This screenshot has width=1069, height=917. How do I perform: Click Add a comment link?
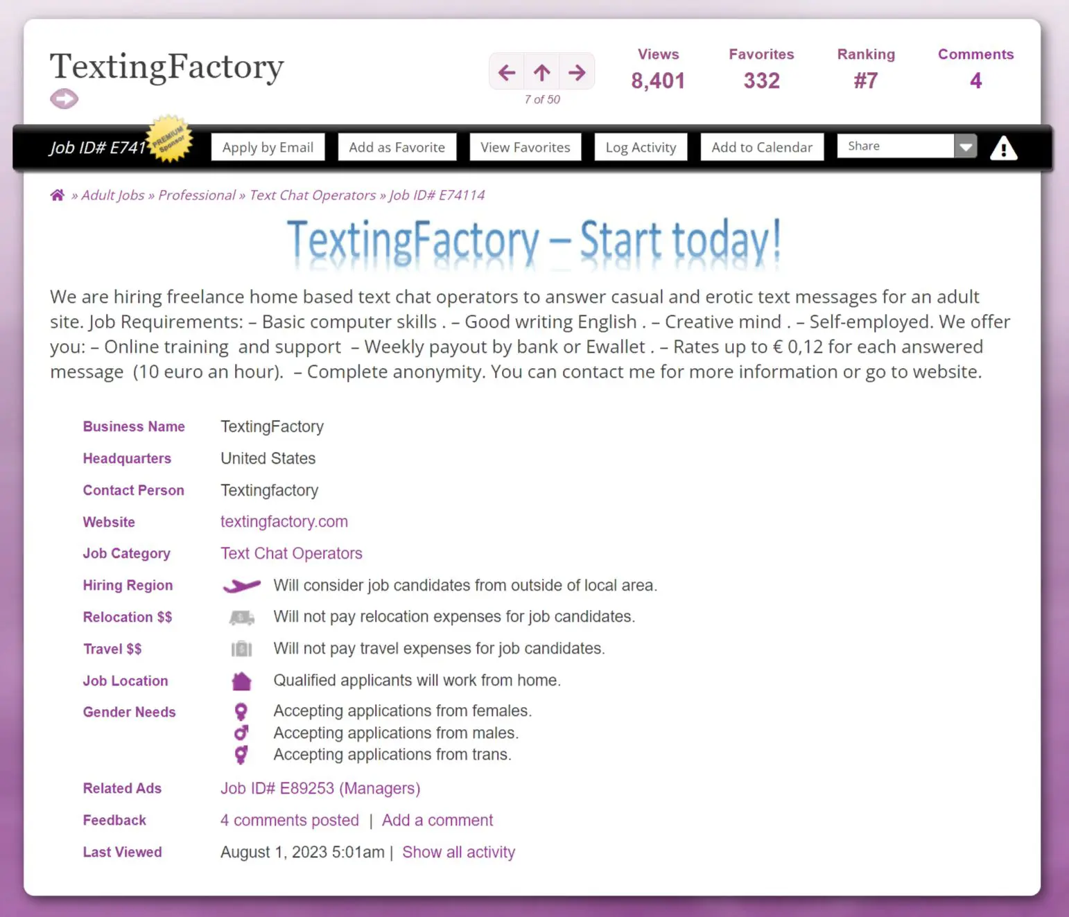click(x=437, y=820)
